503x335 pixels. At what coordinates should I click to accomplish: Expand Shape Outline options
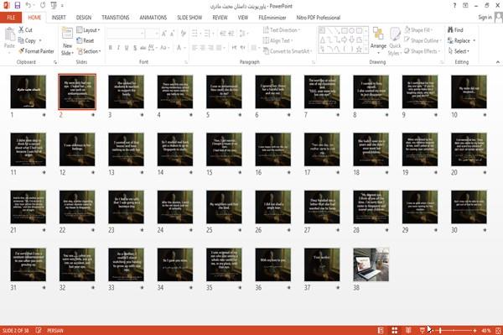coord(423,40)
